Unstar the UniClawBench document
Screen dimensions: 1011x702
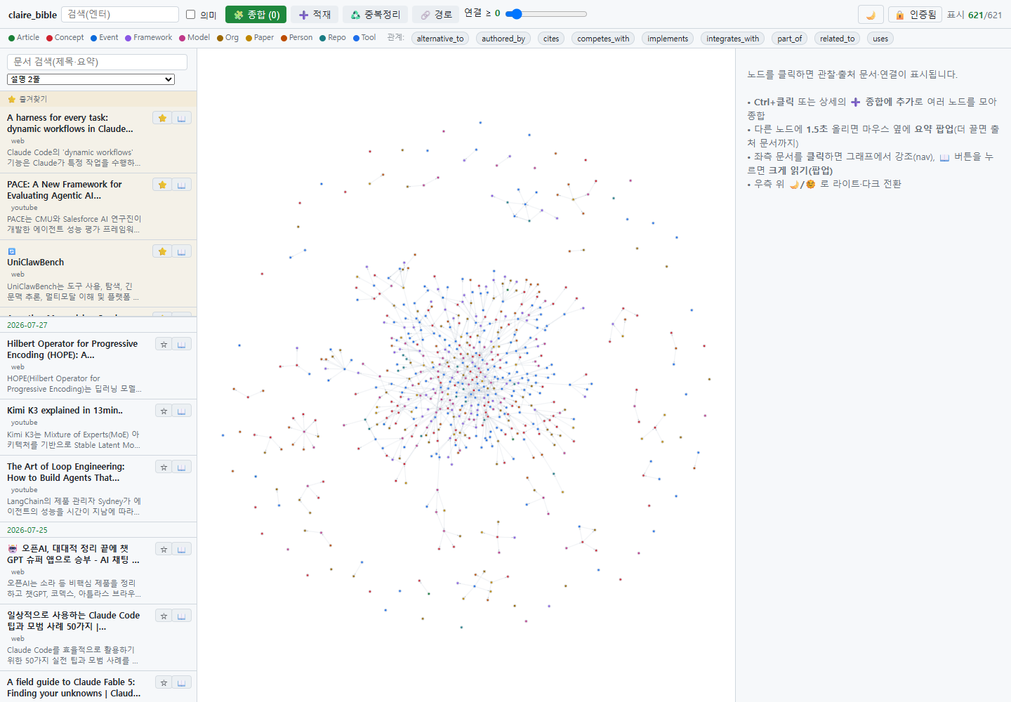tap(162, 251)
